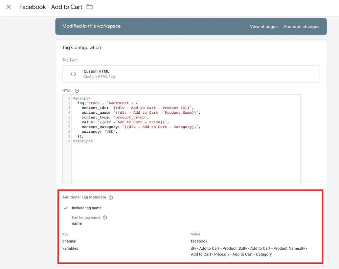Click the fbq('track', 'AddToCart' line in the code
The height and width of the screenshot is (269, 339).
(x=107, y=103)
